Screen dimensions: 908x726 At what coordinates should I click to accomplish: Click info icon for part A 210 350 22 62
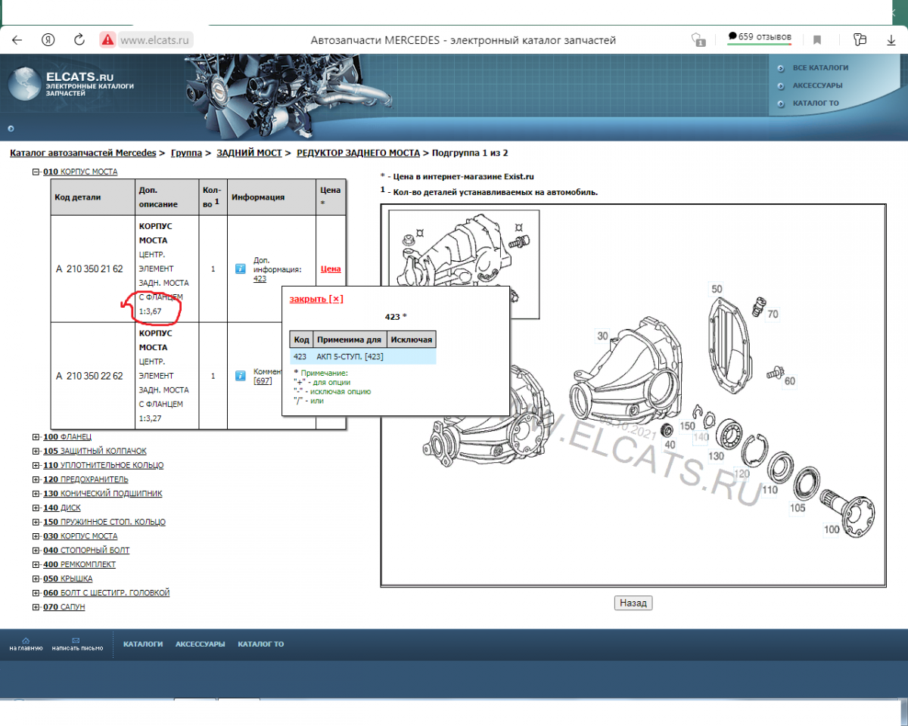click(x=240, y=375)
